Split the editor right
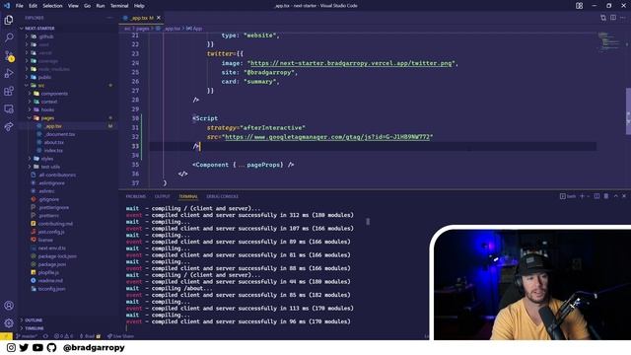Screen dimensions: 631x355 [x=613, y=18]
